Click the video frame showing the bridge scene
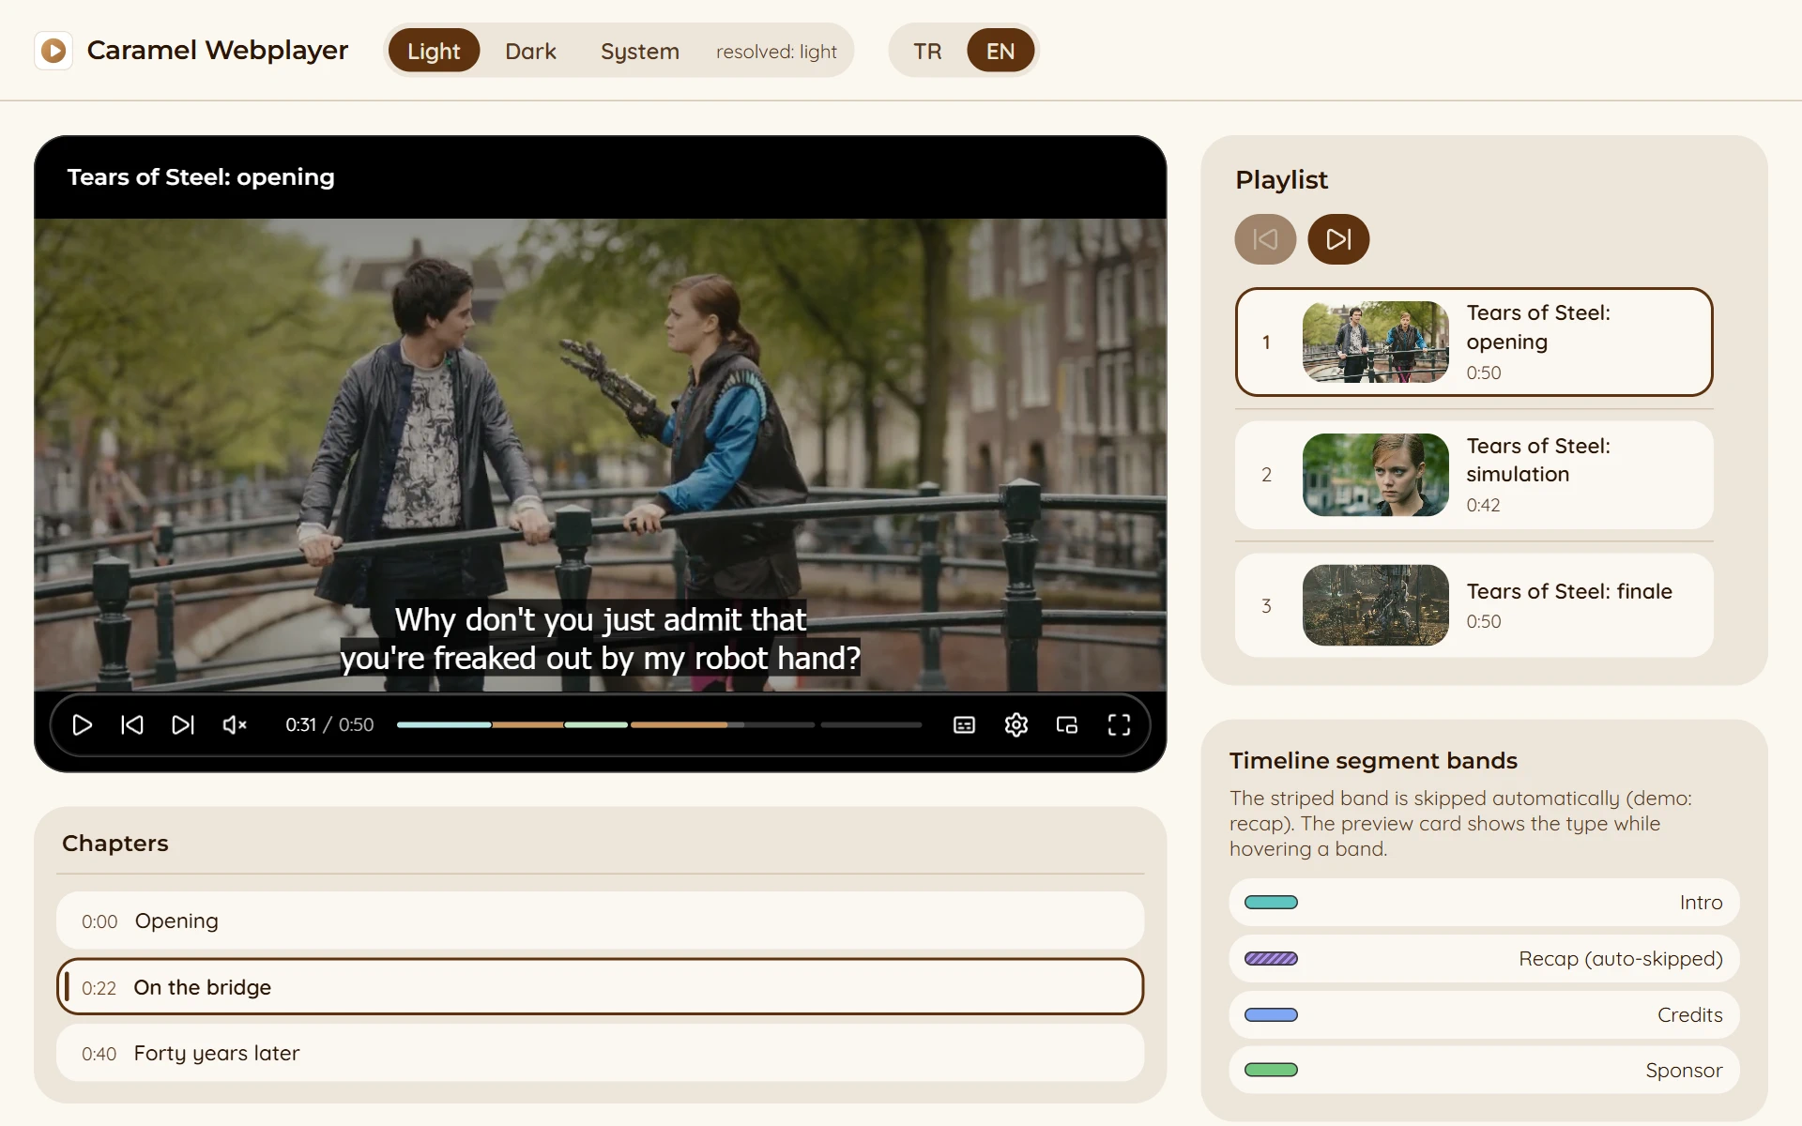 pyautogui.click(x=600, y=455)
